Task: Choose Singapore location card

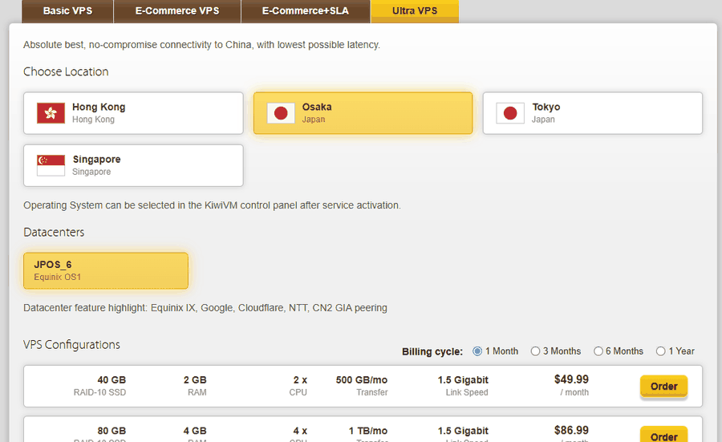Action: point(133,166)
